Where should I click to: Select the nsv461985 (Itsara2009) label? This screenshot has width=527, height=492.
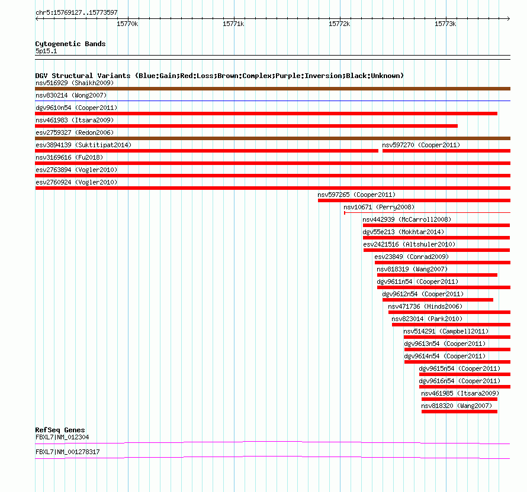click(x=460, y=393)
